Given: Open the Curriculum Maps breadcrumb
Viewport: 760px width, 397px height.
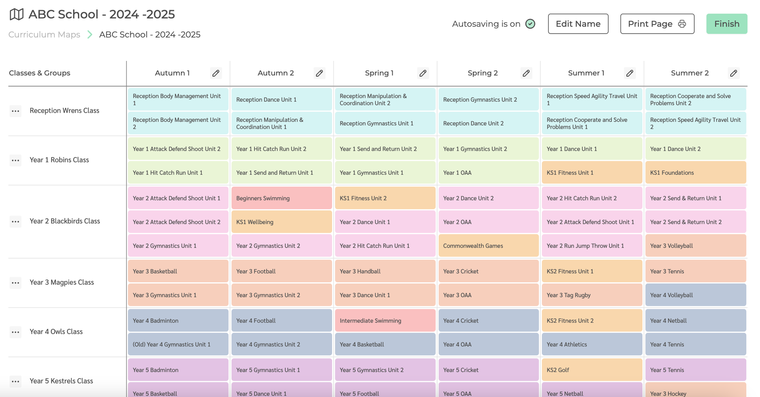Looking at the screenshot, I should coord(44,34).
